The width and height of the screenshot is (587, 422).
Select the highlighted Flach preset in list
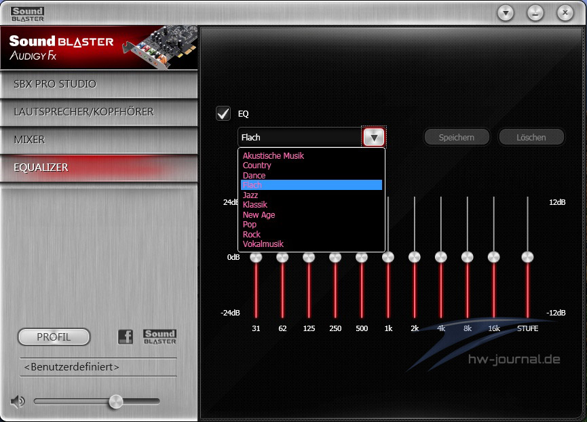(x=311, y=185)
